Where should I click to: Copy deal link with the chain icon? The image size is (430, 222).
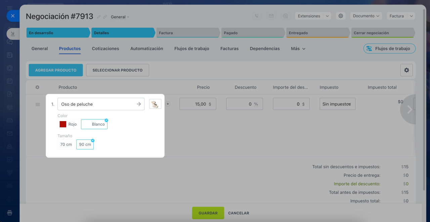(105, 17)
